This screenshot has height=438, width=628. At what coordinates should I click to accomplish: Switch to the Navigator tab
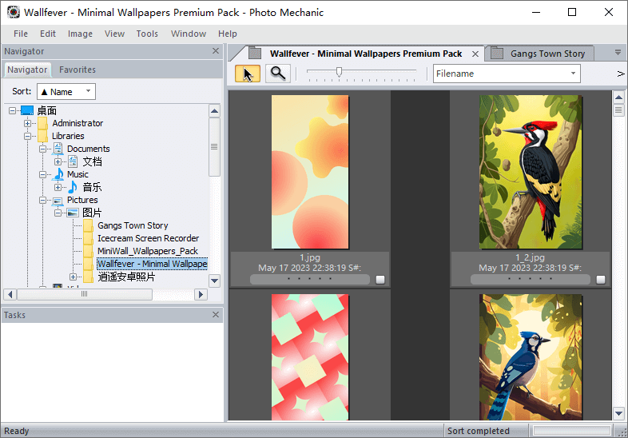pos(27,70)
